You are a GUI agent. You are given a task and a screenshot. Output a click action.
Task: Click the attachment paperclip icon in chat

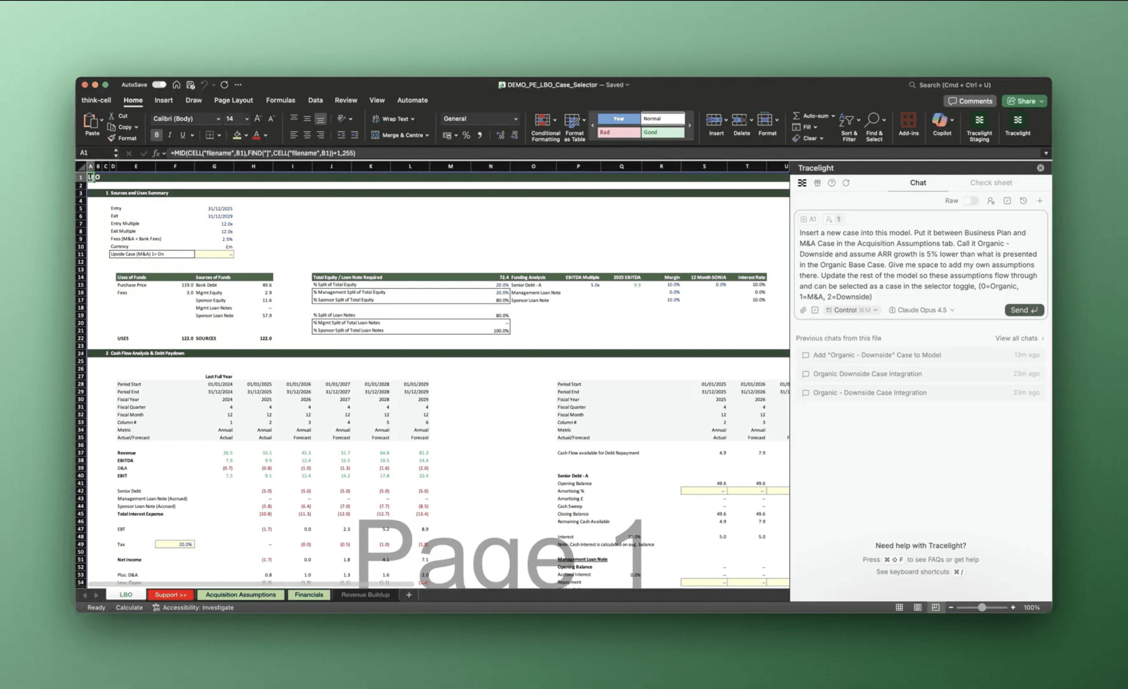click(803, 310)
